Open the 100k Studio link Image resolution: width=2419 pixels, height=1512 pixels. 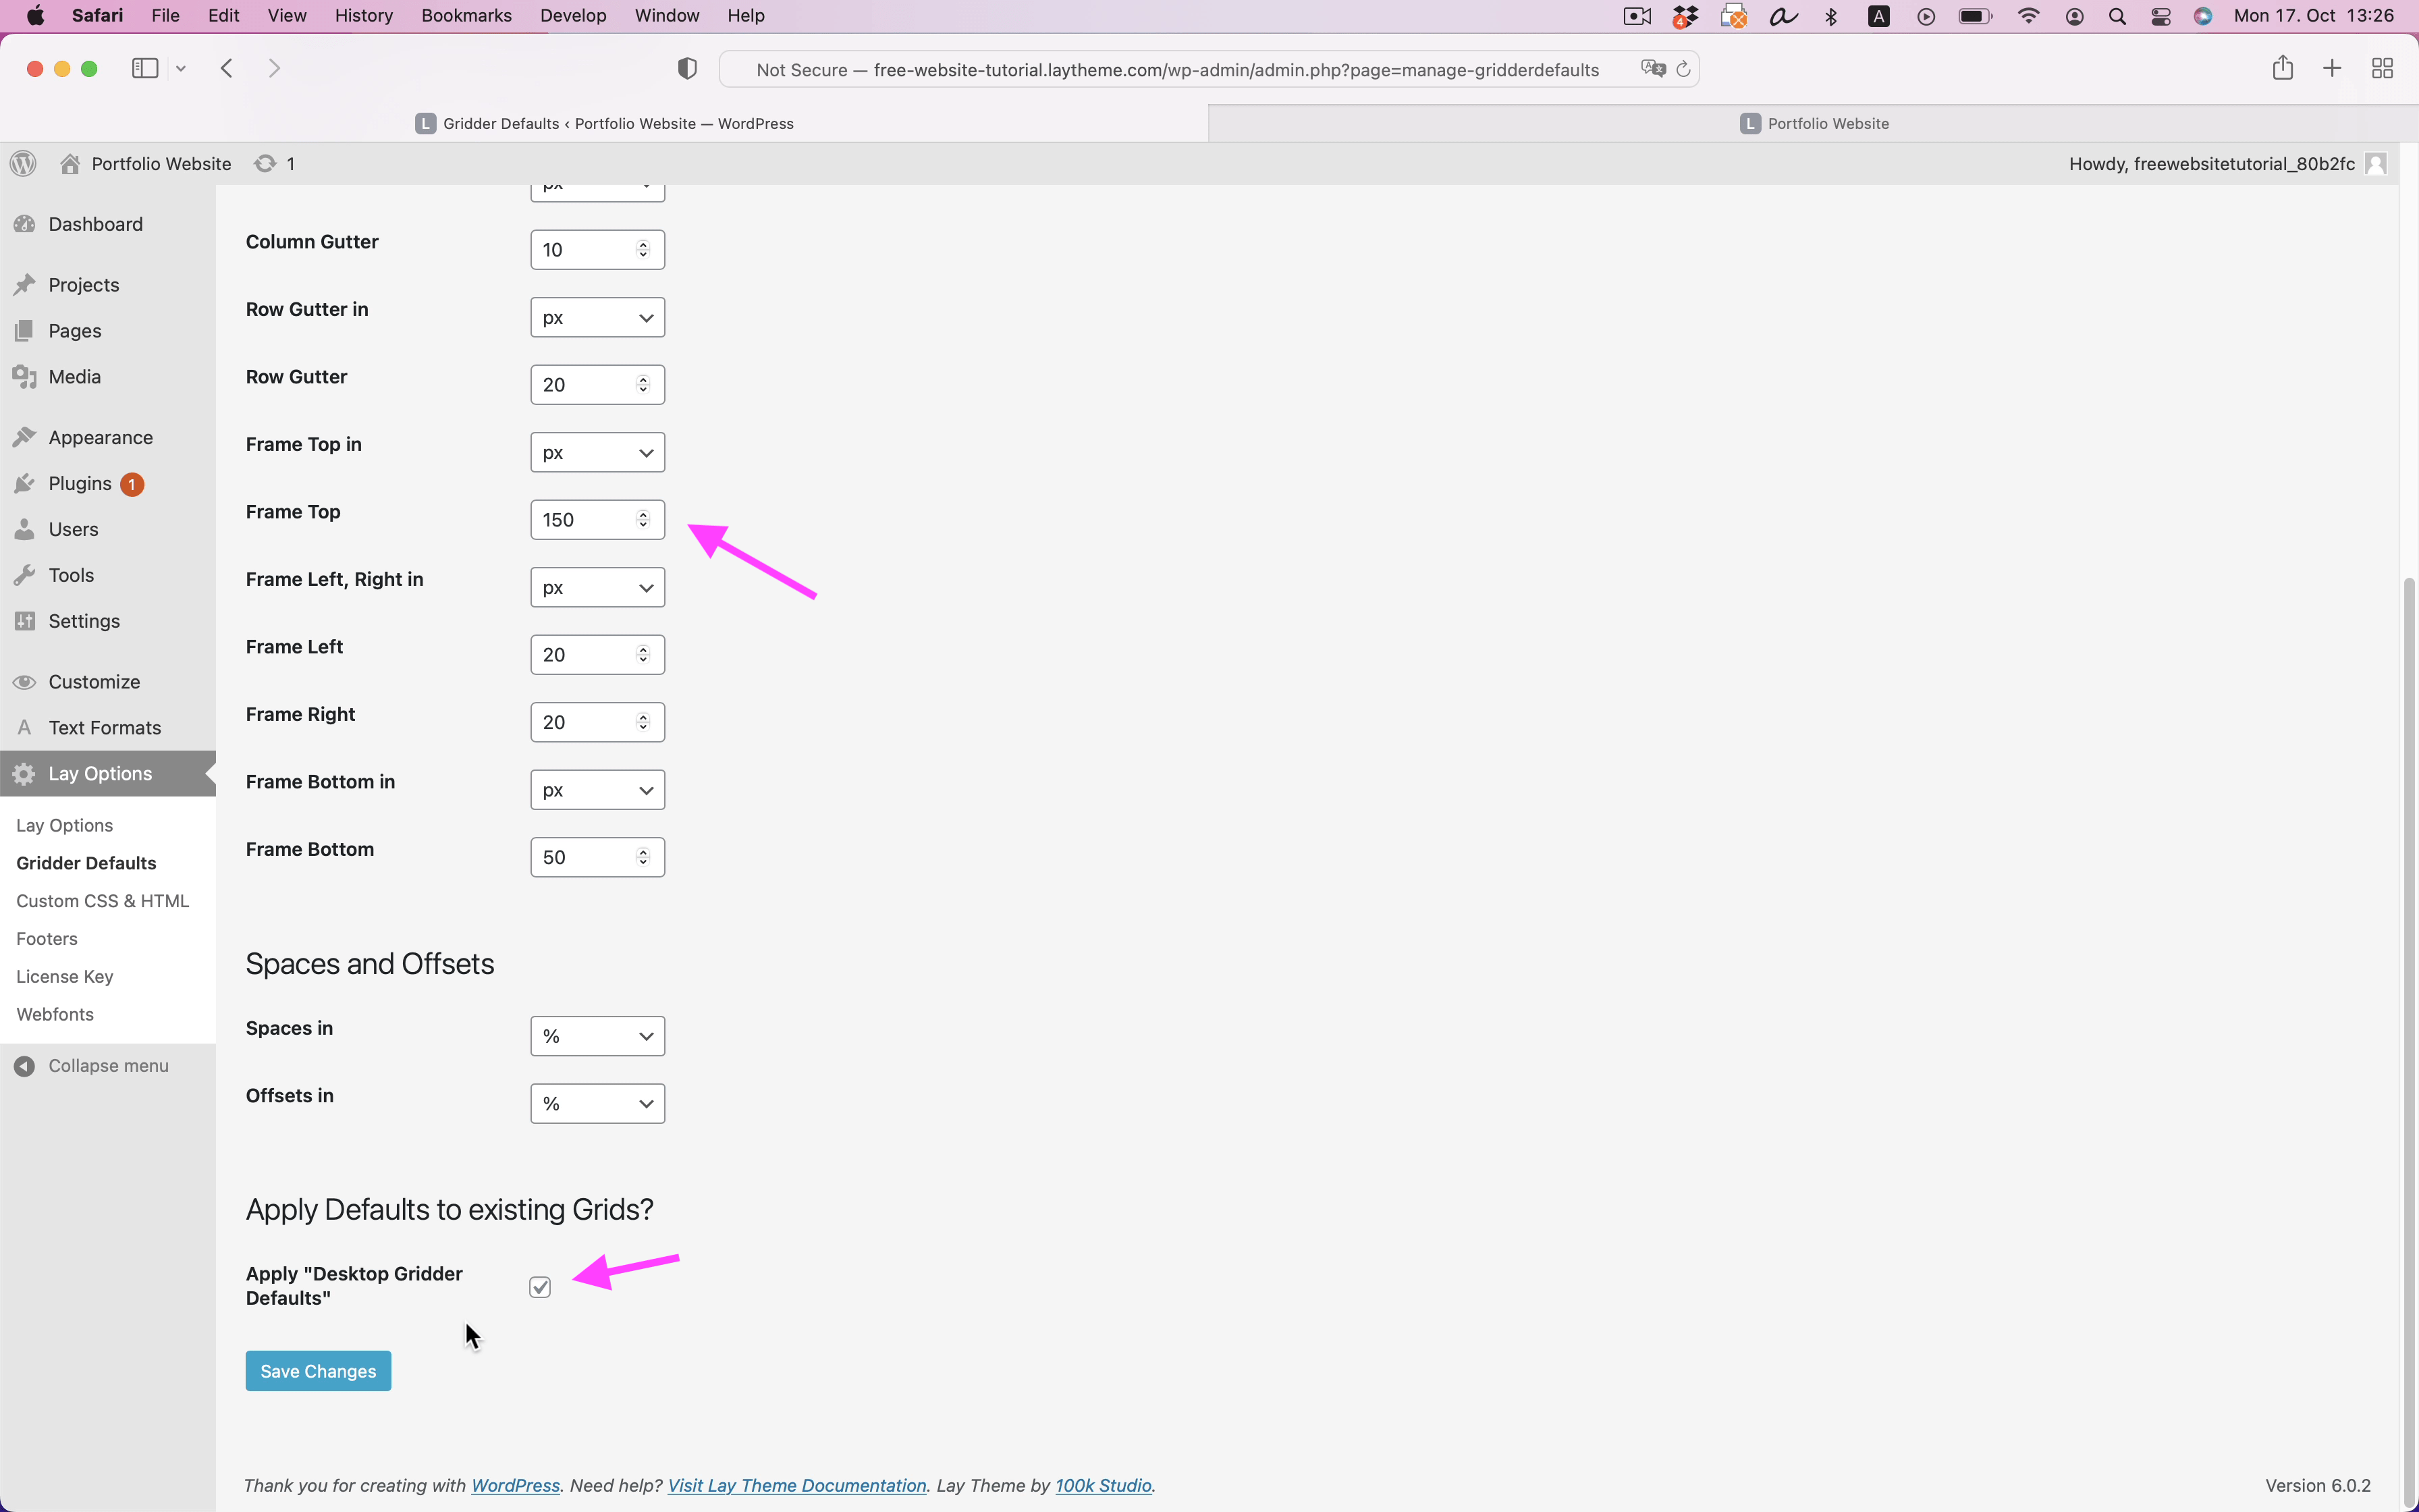click(x=1104, y=1486)
